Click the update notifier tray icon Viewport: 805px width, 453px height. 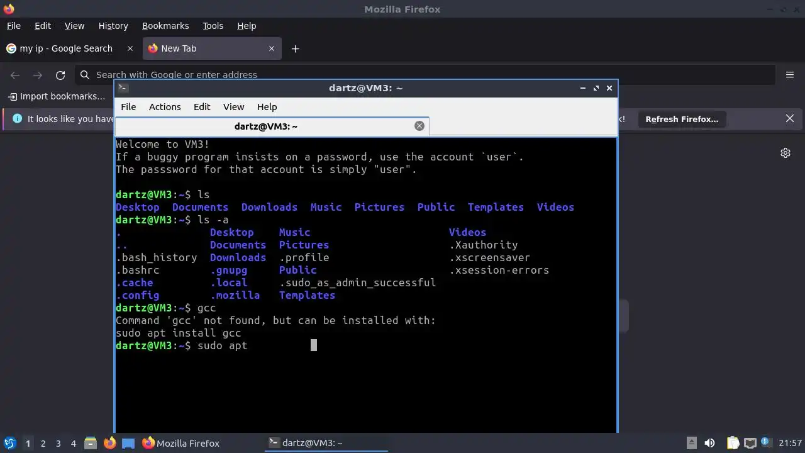pyautogui.click(x=767, y=443)
